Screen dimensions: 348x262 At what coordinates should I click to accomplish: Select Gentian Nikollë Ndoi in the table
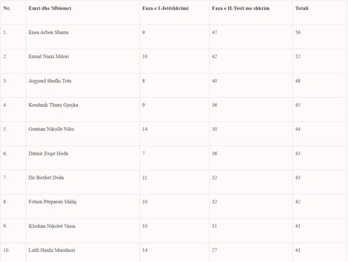pyautogui.click(x=52, y=129)
